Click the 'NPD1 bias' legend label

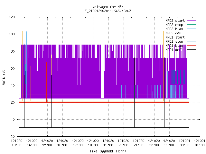click(174, 46)
